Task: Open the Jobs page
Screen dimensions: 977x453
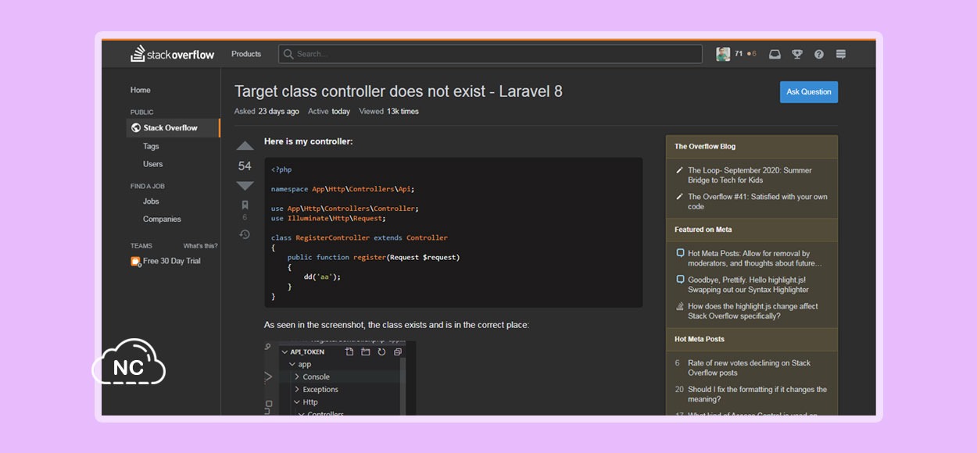Action: [x=151, y=201]
